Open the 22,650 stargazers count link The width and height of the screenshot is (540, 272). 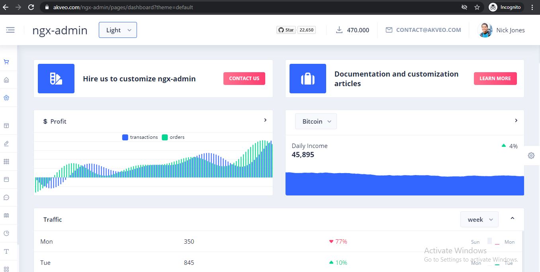click(307, 30)
